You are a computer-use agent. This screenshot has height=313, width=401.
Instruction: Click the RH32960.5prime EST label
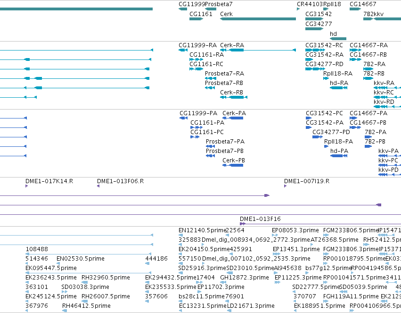coord(106,278)
